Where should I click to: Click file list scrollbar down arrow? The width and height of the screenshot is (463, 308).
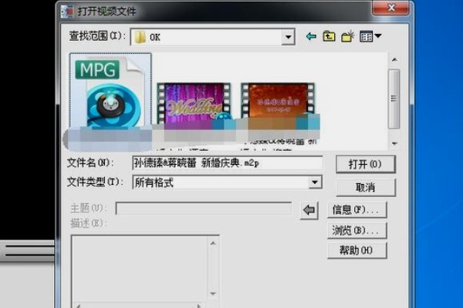(x=394, y=143)
